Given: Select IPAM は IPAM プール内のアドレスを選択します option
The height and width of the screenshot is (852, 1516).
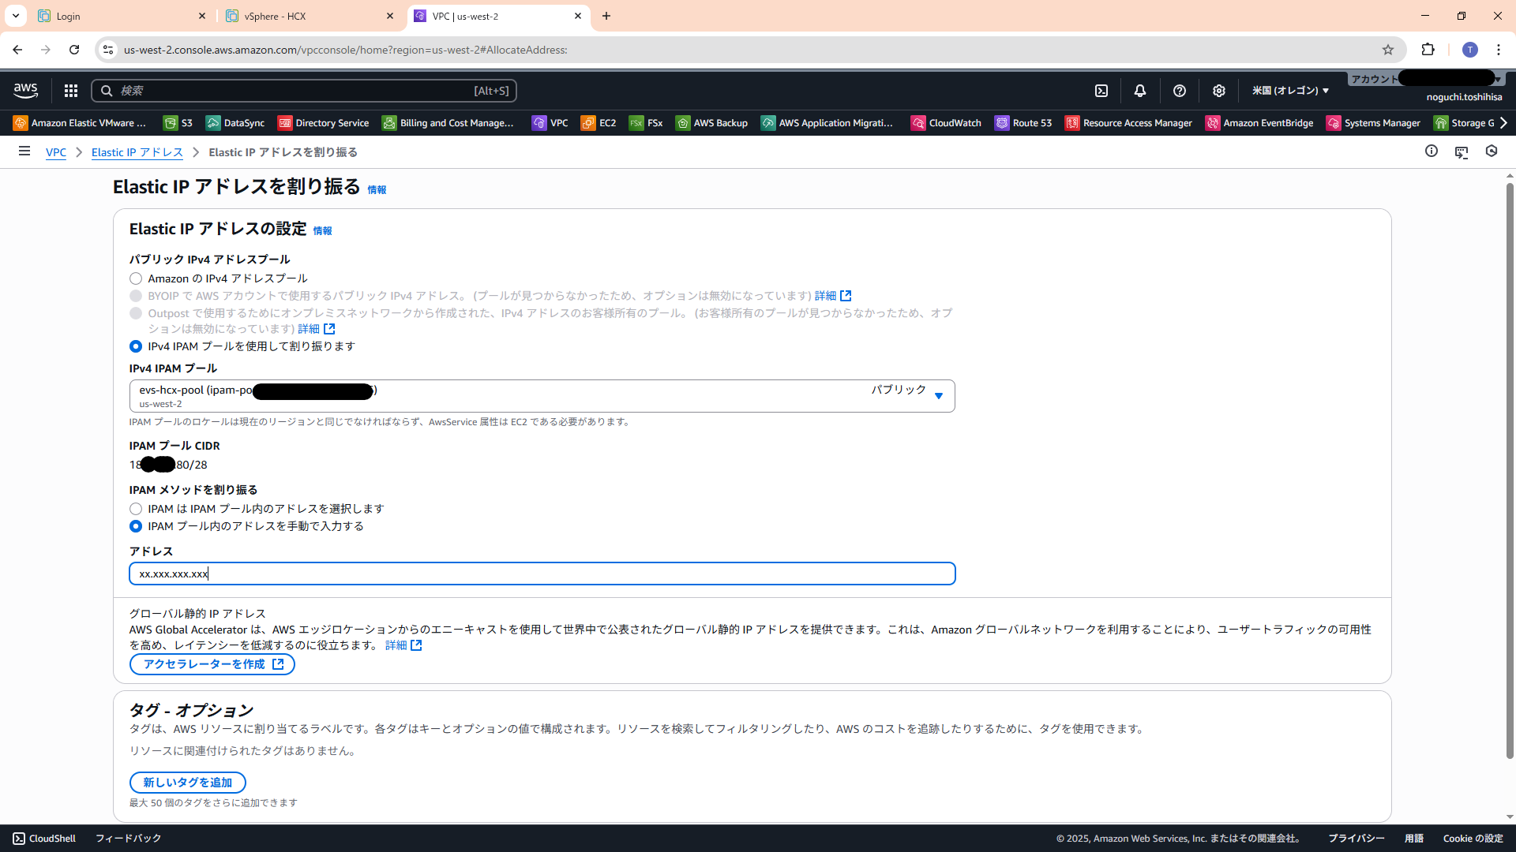Looking at the screenshot, I should (x=136, y=509).
